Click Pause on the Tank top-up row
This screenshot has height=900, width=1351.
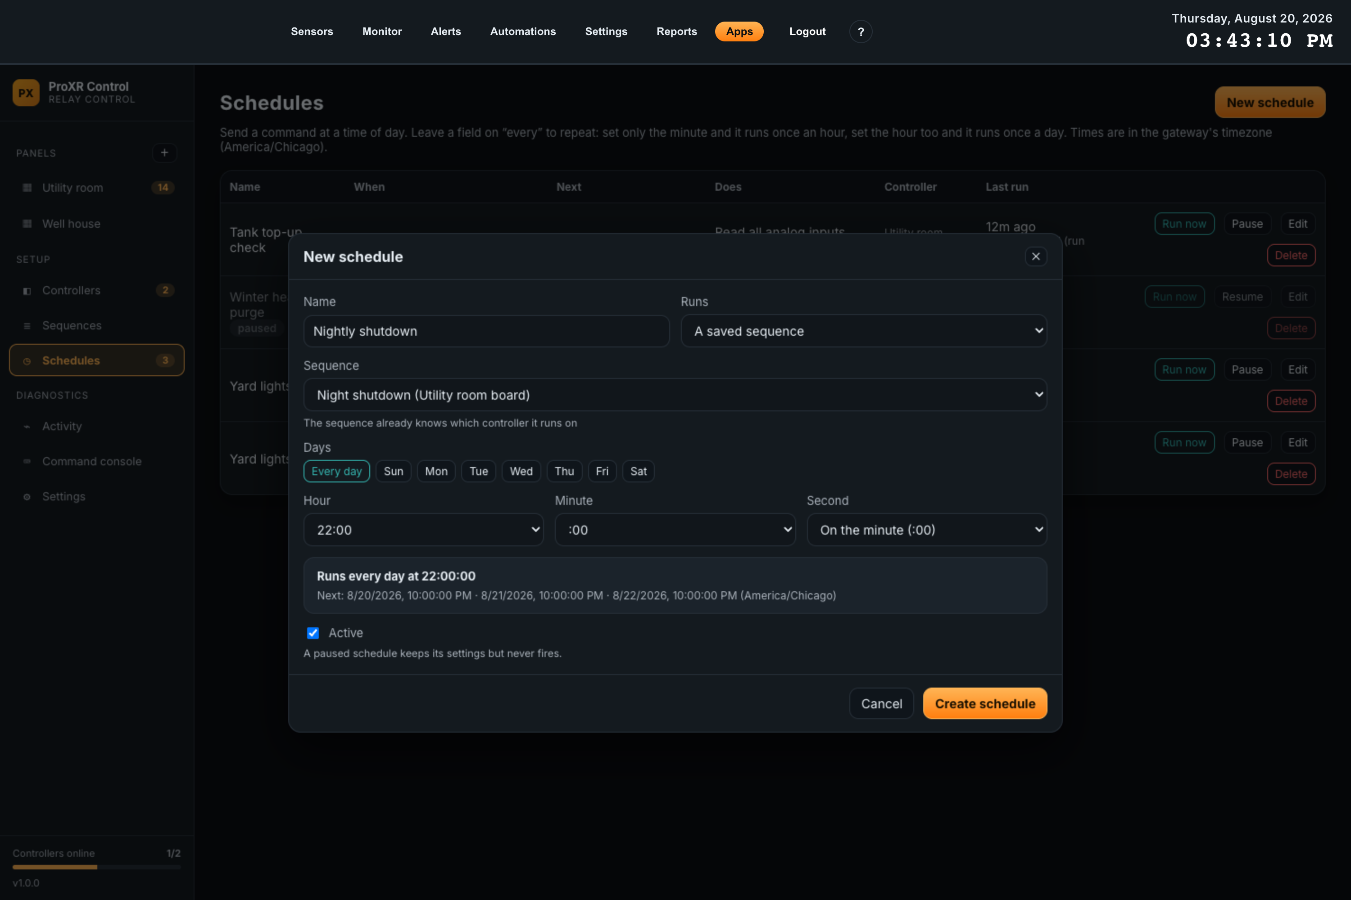point(1247,224)
